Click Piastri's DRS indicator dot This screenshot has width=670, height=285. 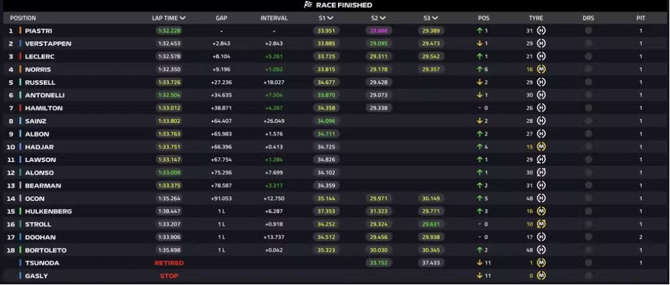(x=588, y=31)
